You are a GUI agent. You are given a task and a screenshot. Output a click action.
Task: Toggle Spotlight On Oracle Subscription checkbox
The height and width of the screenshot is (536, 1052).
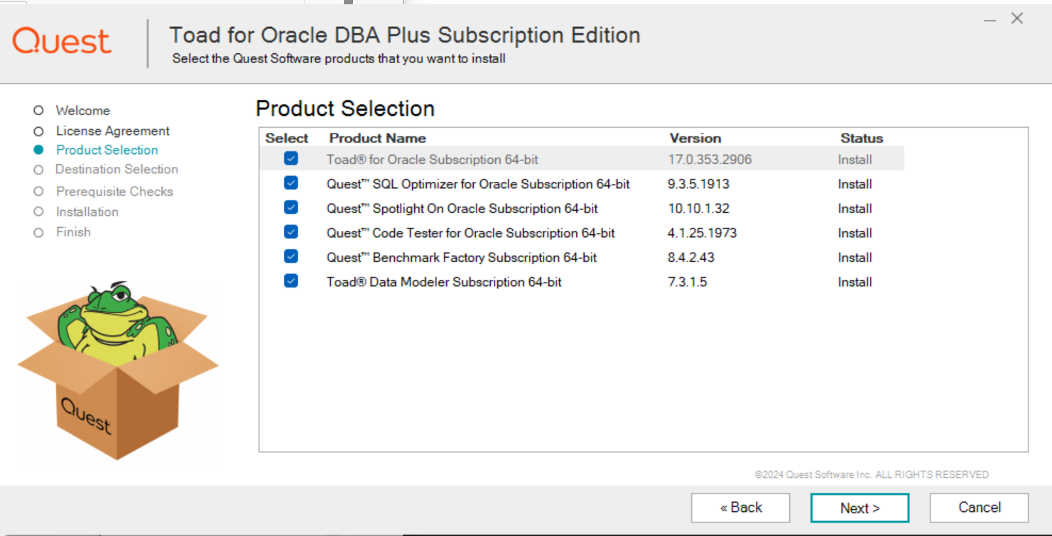coord(291,208)
